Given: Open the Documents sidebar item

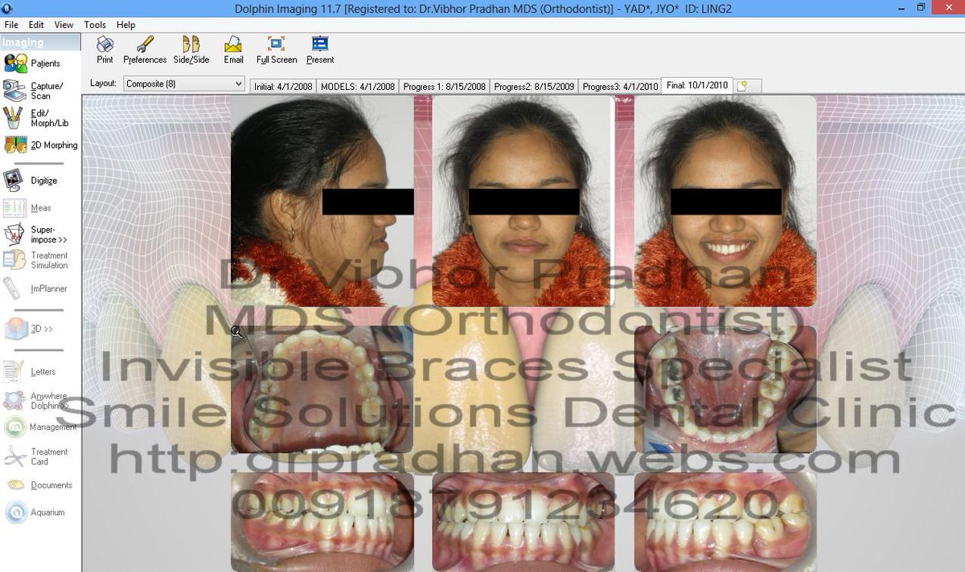Looking at the screenshot, I should click(39, 485).
